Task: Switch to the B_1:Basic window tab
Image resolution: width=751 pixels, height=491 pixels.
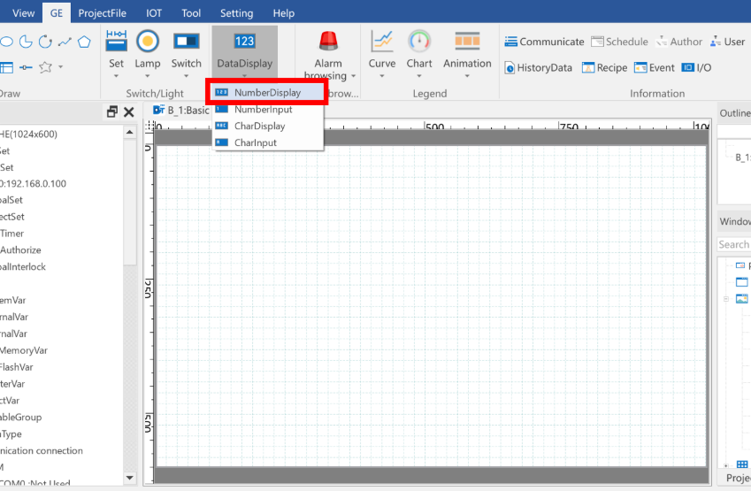Action: 181,111
